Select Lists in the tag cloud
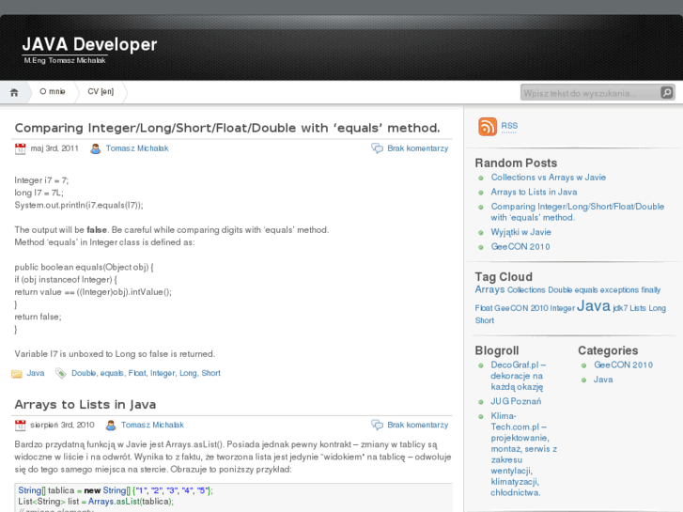The width and height of the screenshot is (683, 512). tap(638, 308)
